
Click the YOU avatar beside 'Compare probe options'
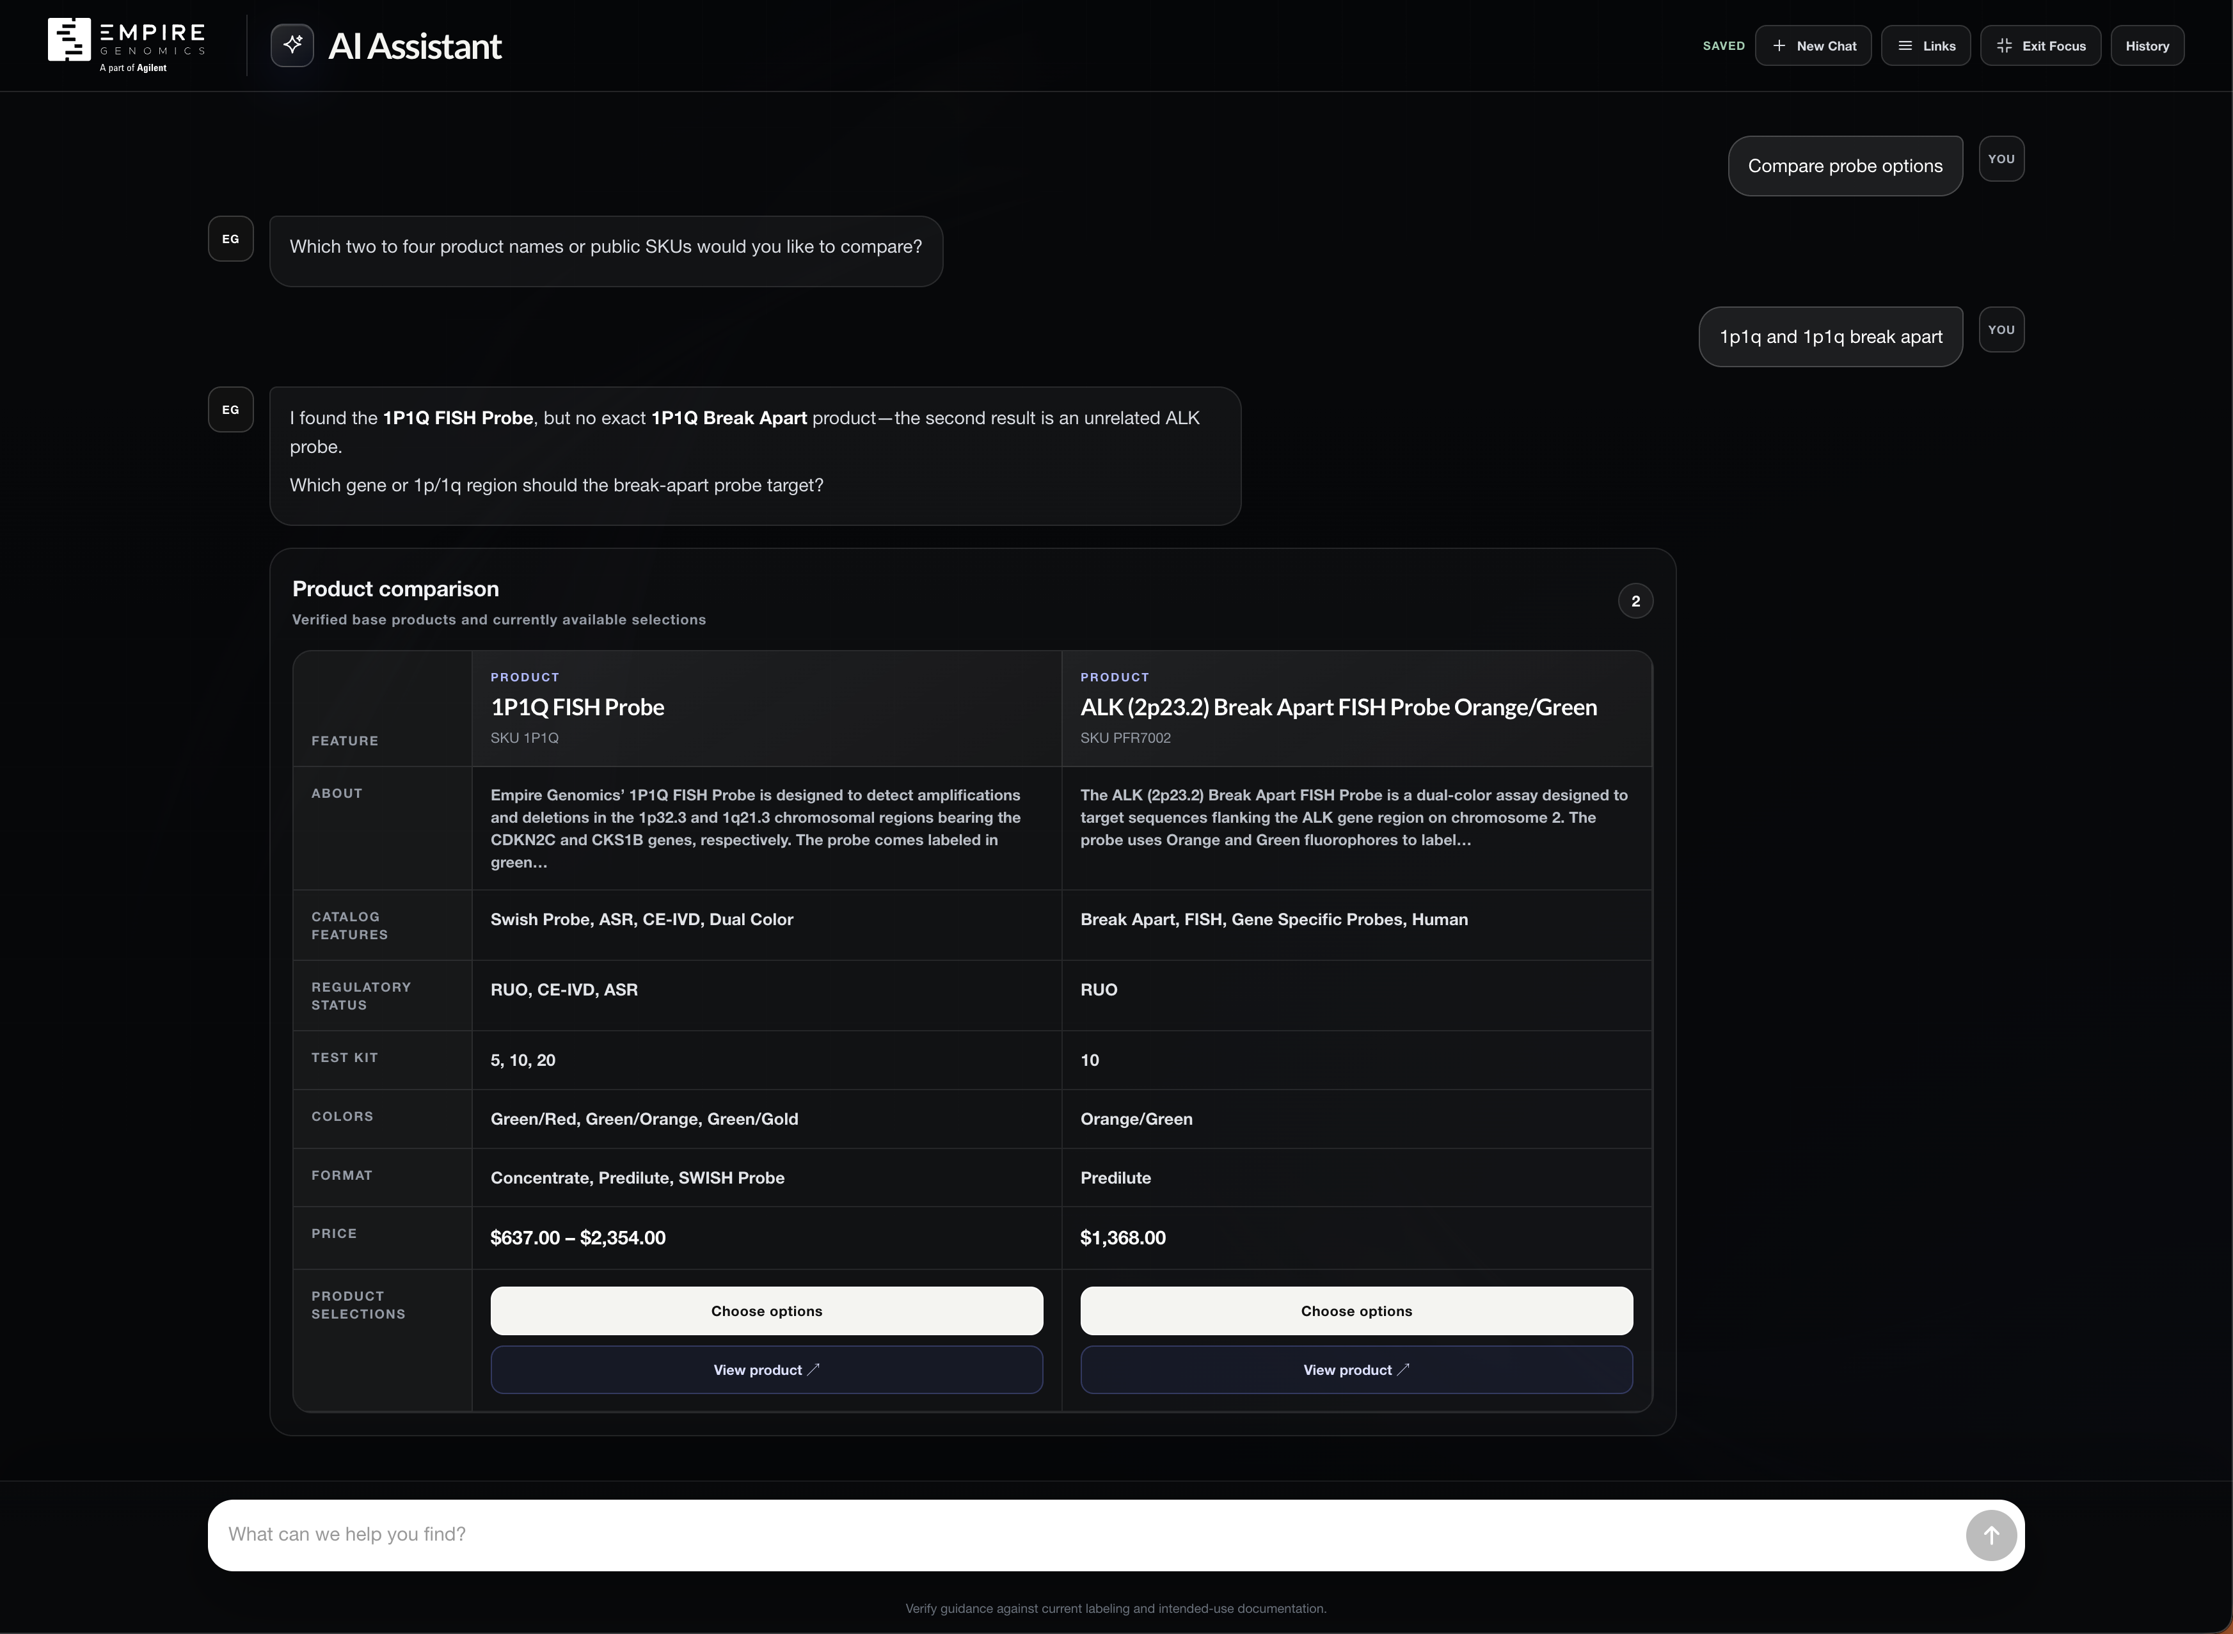point(2001,159)
